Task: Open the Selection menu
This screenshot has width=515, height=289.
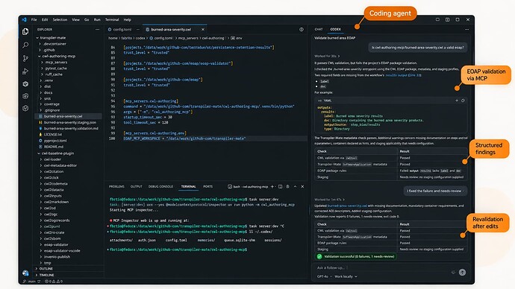Action: 60,19
